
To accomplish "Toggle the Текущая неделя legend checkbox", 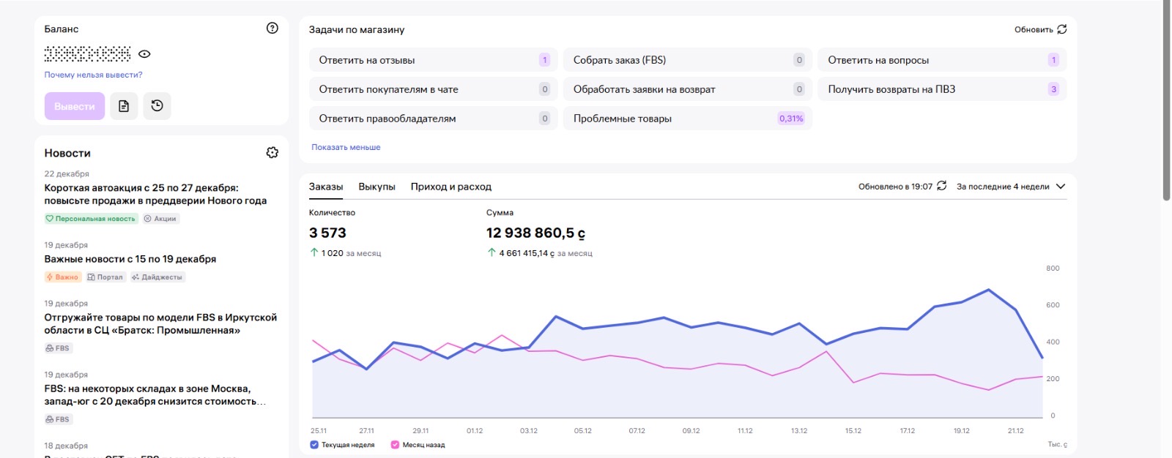I will [x=314, y=445].
